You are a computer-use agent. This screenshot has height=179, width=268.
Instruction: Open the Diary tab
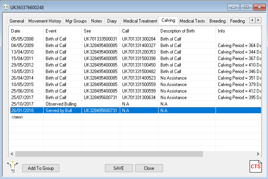(112, 21)
